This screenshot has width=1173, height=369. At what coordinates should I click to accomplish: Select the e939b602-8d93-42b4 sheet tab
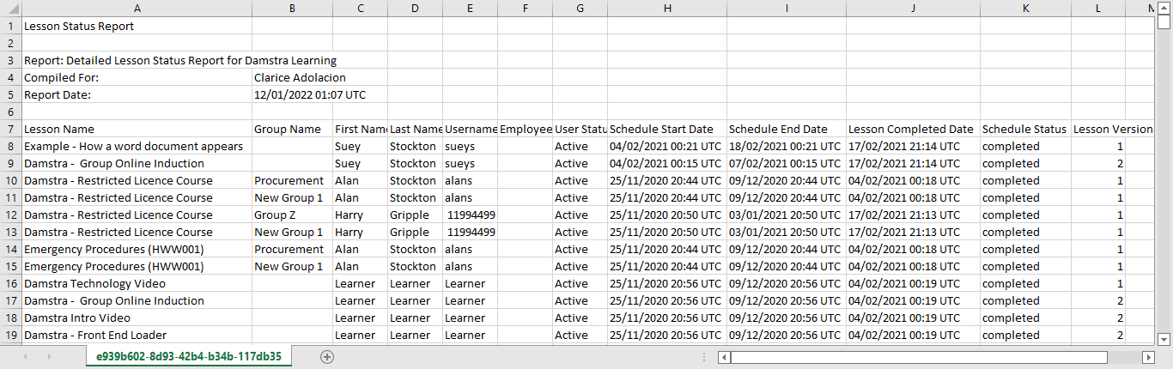188,357
